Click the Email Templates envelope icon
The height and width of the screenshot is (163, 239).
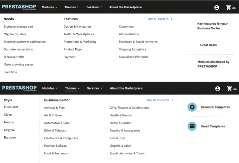[192, 126]
